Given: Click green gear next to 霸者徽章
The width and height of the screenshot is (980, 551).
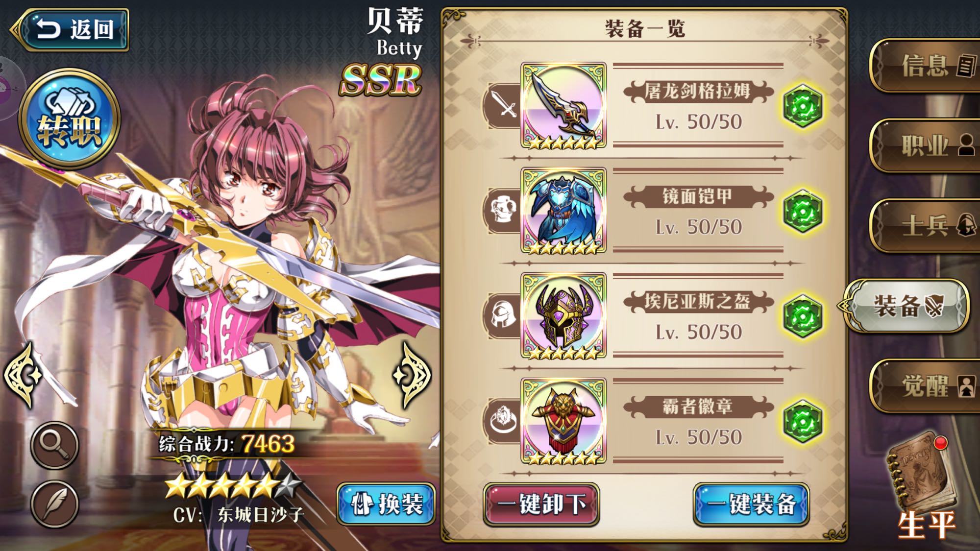Looking at the screenshot, I should [803, 421].
